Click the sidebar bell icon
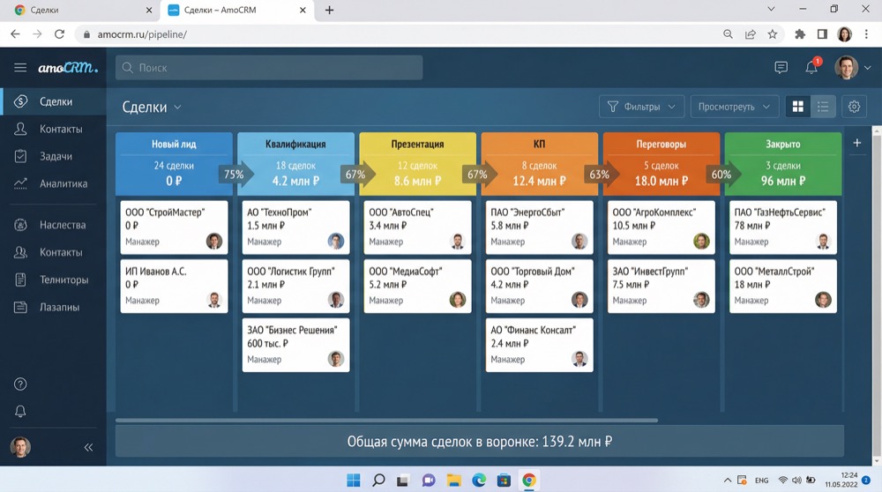 (x=20, y=412)
